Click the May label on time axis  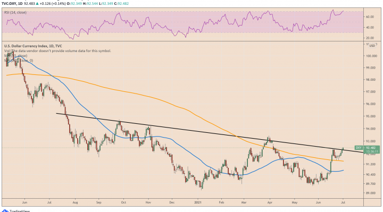coord(295,202)
